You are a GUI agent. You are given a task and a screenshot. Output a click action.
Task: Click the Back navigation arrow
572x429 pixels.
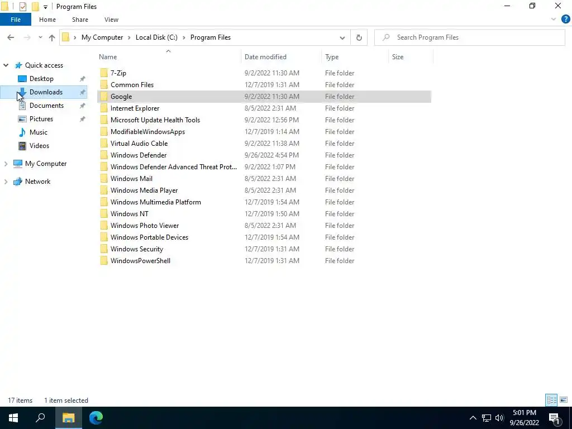click(x=11, y=37)
